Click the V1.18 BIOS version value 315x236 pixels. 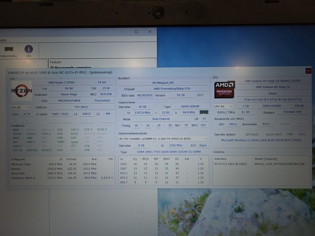180,95
